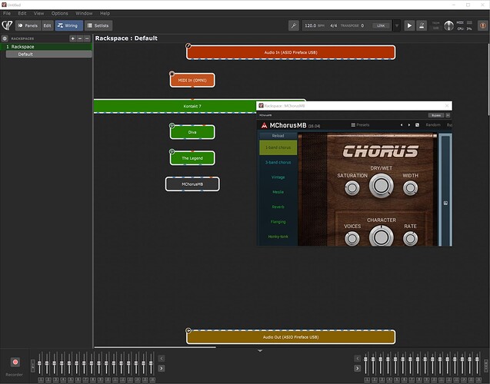Toggle input channel 5 button below its fader
Viewport: 490px width, 384px height.
point(71,379)
